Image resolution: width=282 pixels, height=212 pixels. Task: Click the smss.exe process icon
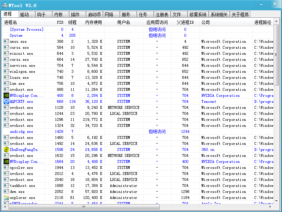point(6,41)
